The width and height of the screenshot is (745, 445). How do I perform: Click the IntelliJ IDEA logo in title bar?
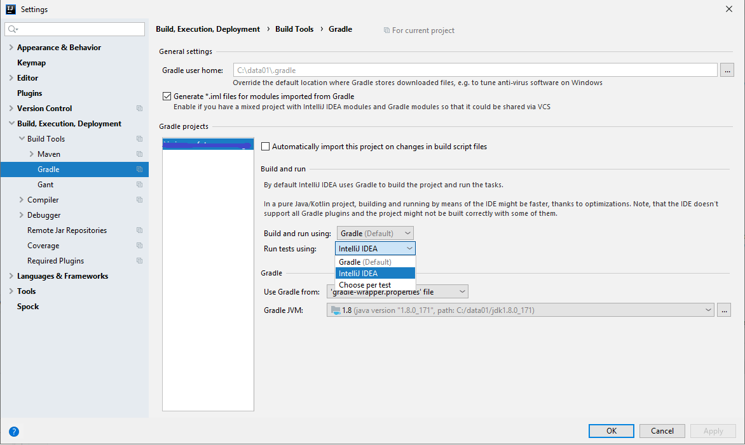10,9
